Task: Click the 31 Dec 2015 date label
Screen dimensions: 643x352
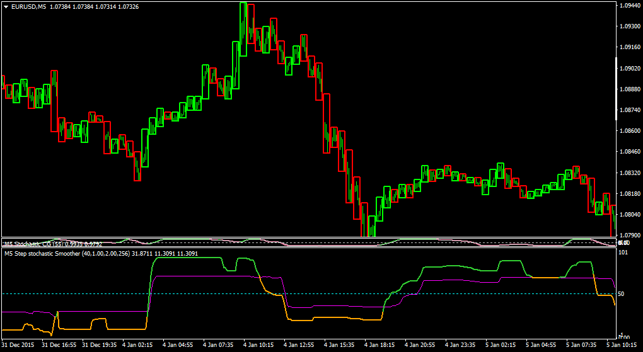Action: pos(18,345)
